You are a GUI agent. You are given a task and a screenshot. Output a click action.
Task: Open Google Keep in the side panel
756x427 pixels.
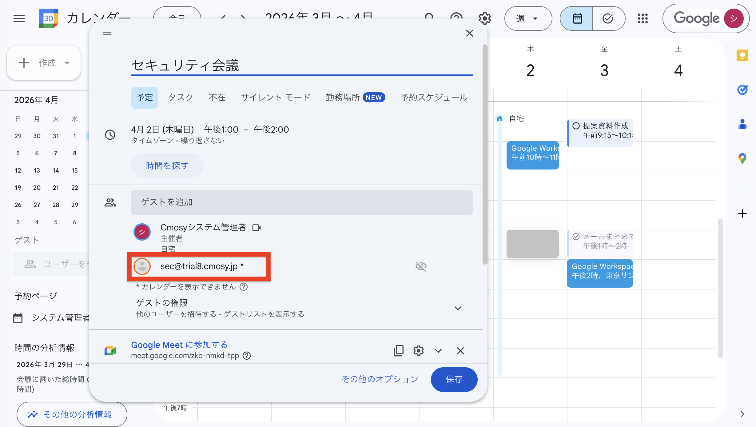743,55
